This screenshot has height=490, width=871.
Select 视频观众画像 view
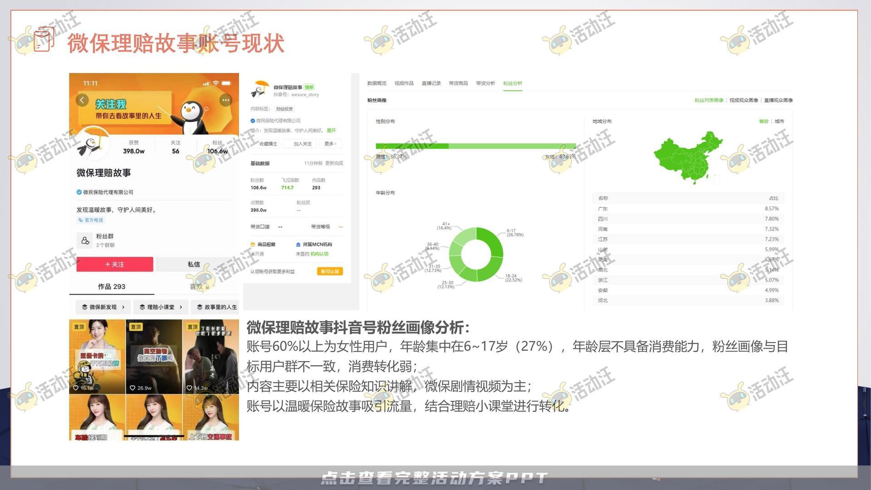[x=744, y=100]
